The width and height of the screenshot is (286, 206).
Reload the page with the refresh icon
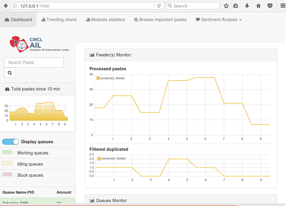coord(159,6)
